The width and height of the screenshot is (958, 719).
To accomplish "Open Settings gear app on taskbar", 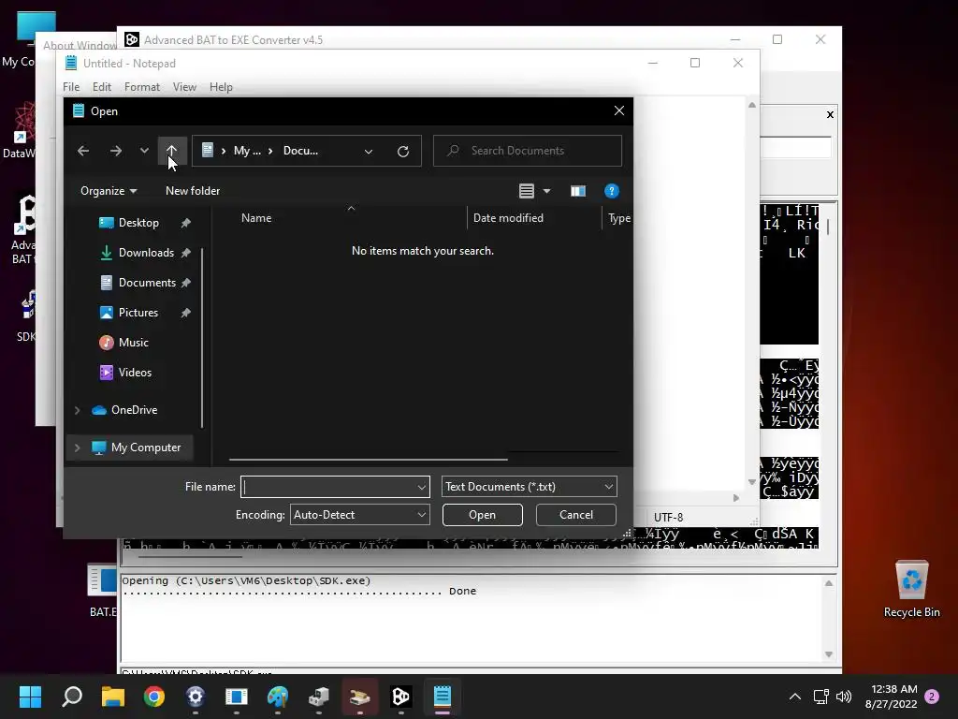I will [195, 697].
